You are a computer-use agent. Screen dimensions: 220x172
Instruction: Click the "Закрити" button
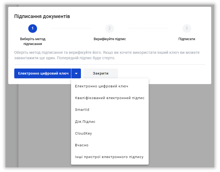tap(101, 73)
